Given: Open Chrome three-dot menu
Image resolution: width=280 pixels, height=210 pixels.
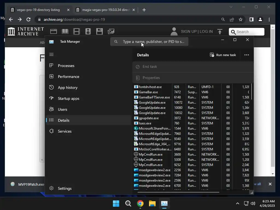Looking at the screenshot, I should point(269,19).
